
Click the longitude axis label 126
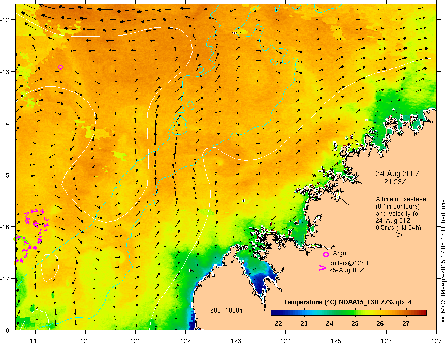pyautogui.click(x=386, y=341)
